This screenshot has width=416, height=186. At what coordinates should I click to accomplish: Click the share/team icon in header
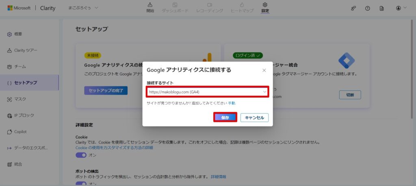point(353,8)
